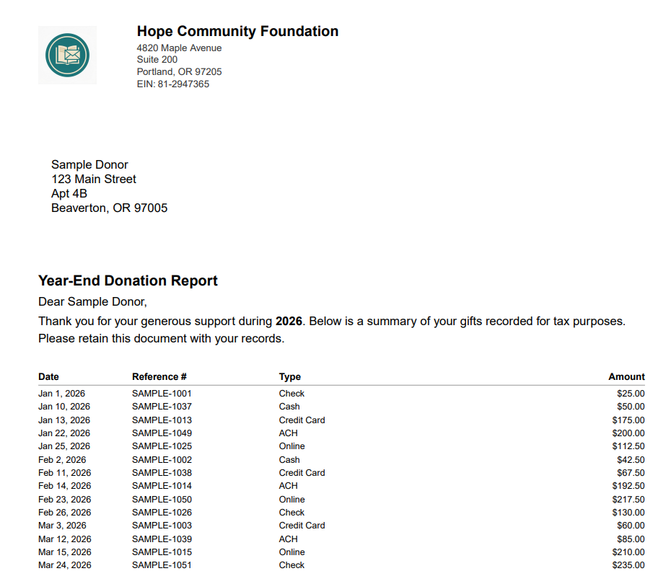Click reference SAMPLE-1014
The height and width of the screenshot is (571, 666).
click(162, 486)
